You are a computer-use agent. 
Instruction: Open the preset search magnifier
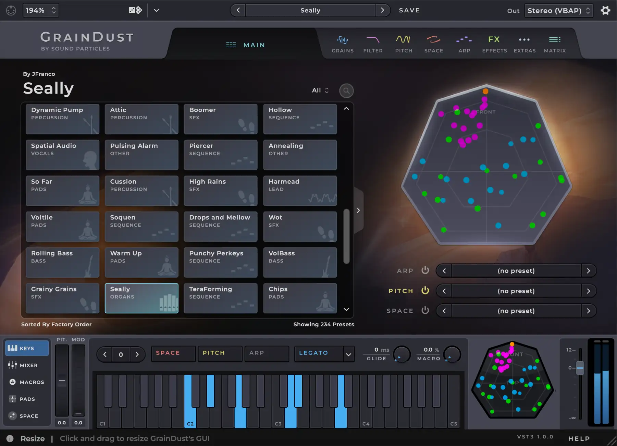(x=346, y=91)
